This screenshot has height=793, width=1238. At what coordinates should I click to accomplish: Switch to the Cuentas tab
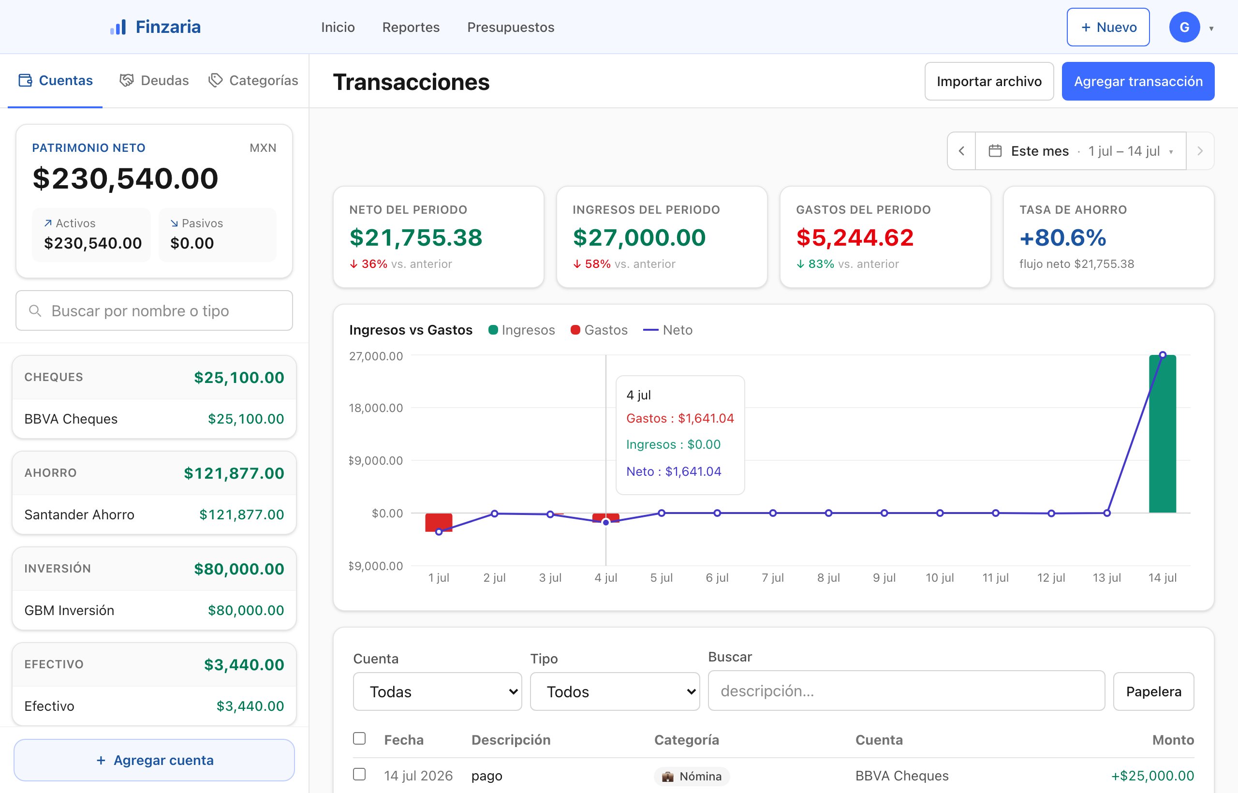55,80
